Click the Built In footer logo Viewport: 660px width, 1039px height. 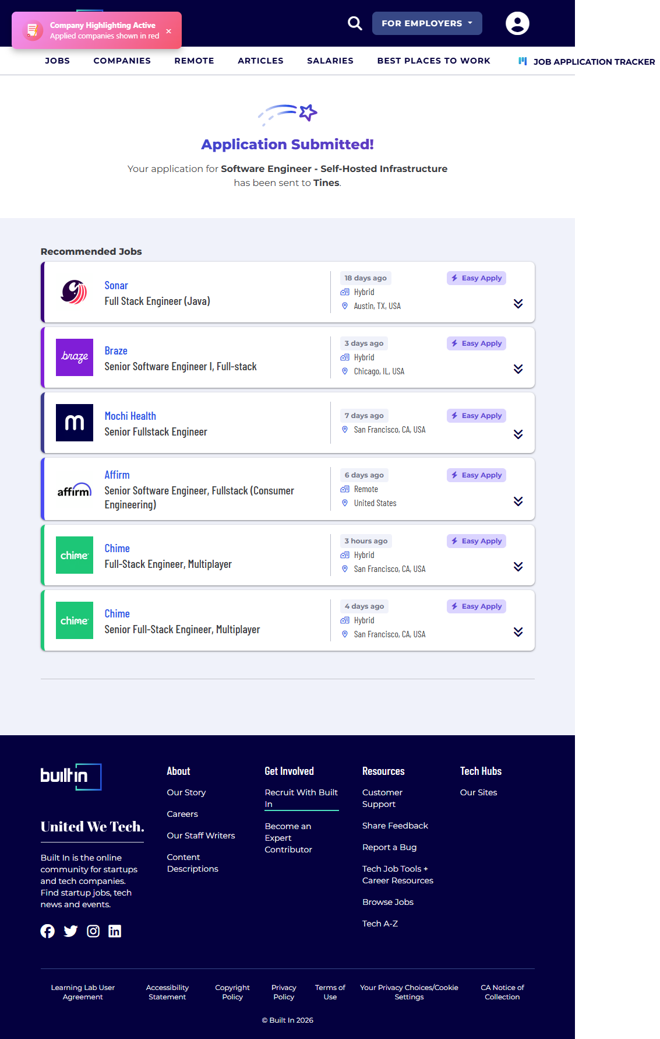tap(71, 777)
